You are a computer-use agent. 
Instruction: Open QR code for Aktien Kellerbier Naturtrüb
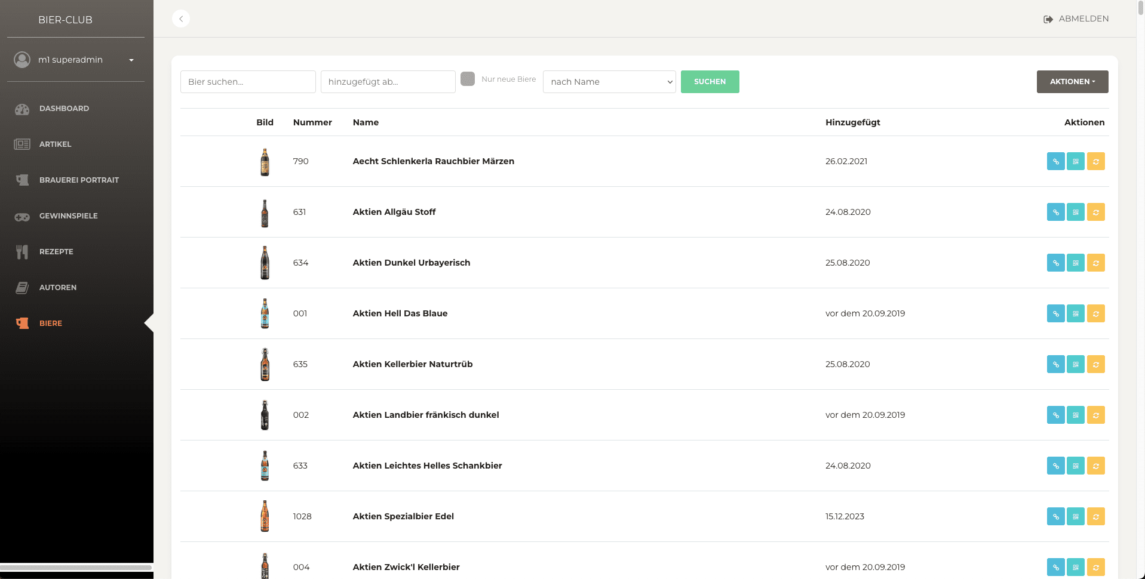(1075, 364)
